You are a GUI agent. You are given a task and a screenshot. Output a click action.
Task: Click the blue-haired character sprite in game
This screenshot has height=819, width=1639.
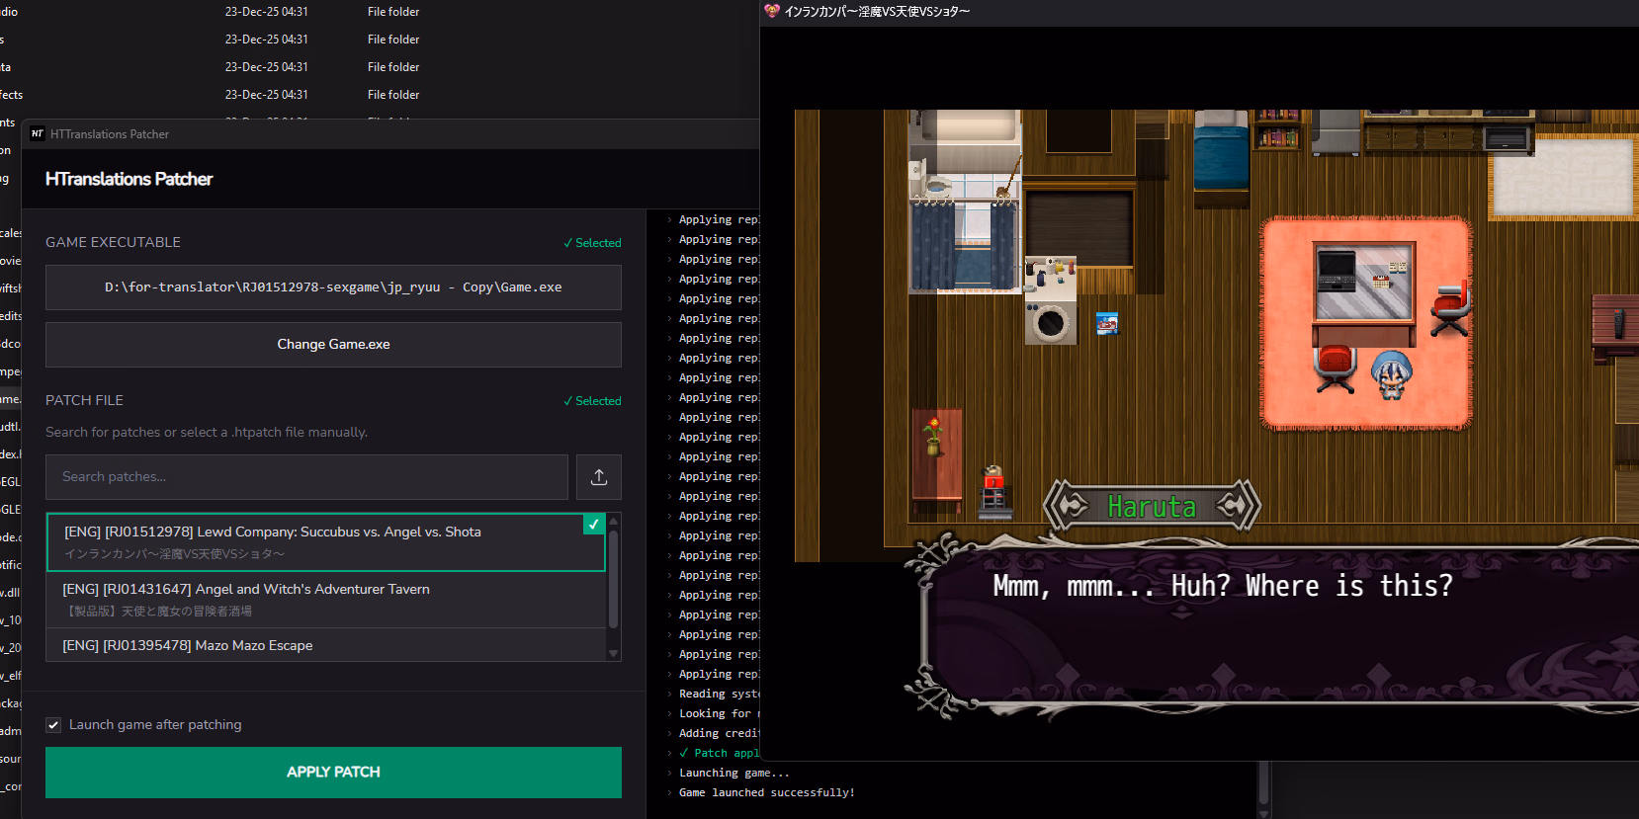pyautogui.click(x=1392, y=375)
